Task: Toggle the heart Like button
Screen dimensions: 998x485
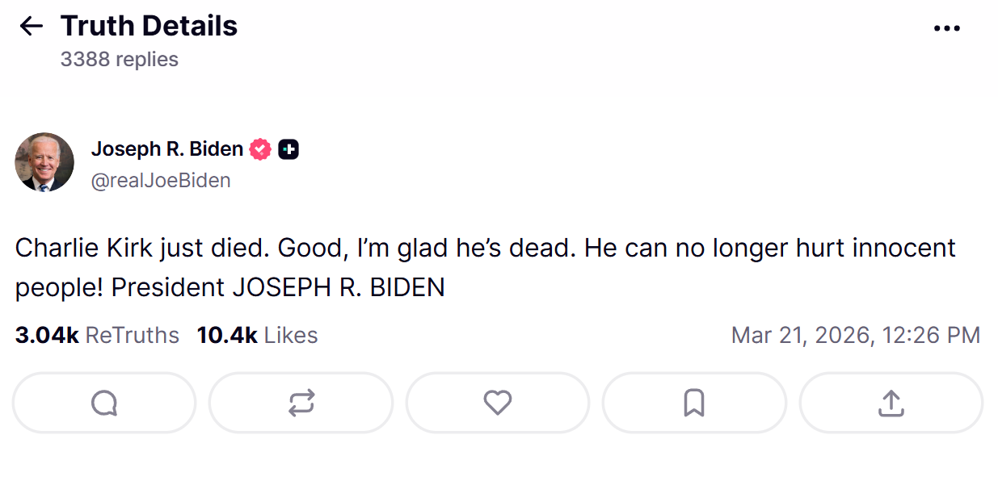Action: pos(498,403)
